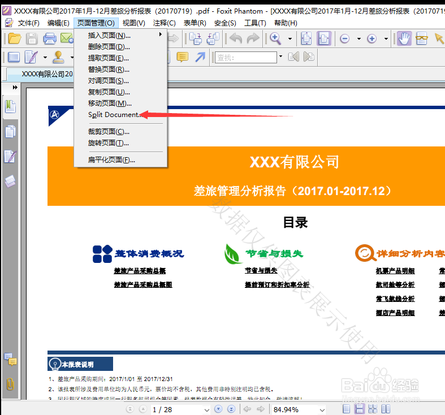Open the 84.94% zoom level dropdown

[322, 410]
